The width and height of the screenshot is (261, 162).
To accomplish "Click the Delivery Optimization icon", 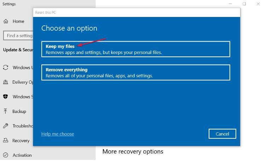I will point(6,82).
